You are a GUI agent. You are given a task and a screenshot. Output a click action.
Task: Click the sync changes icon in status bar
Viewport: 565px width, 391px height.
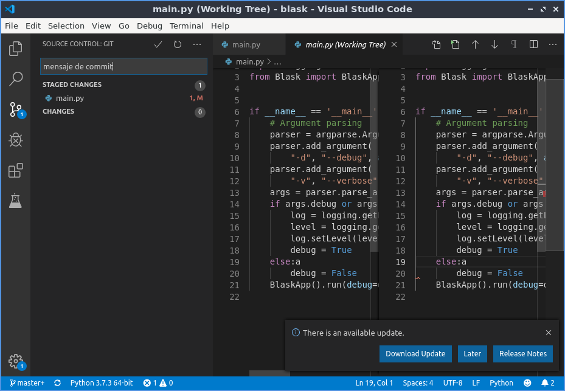point(57,382)
